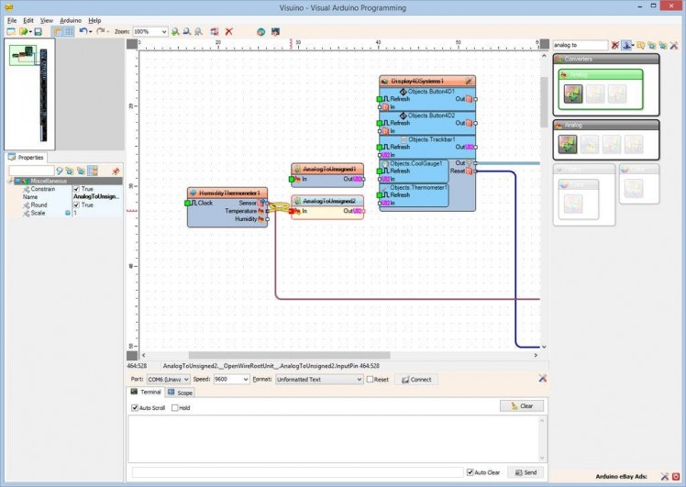Screen dimensions: 686x487
Task: Open the Zoom percentage dropdown
Action: pyautogui.click(x=163, y=31)
